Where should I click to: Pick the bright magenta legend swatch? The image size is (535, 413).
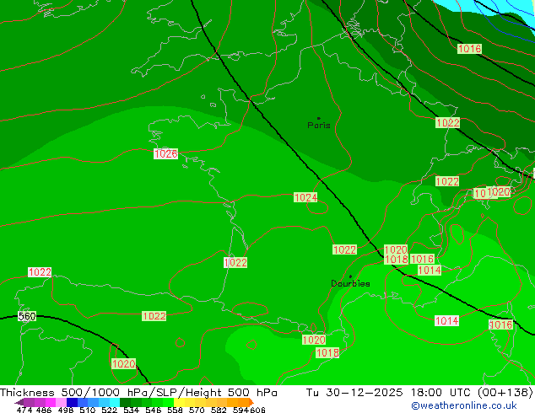click(x=51, y=402)
